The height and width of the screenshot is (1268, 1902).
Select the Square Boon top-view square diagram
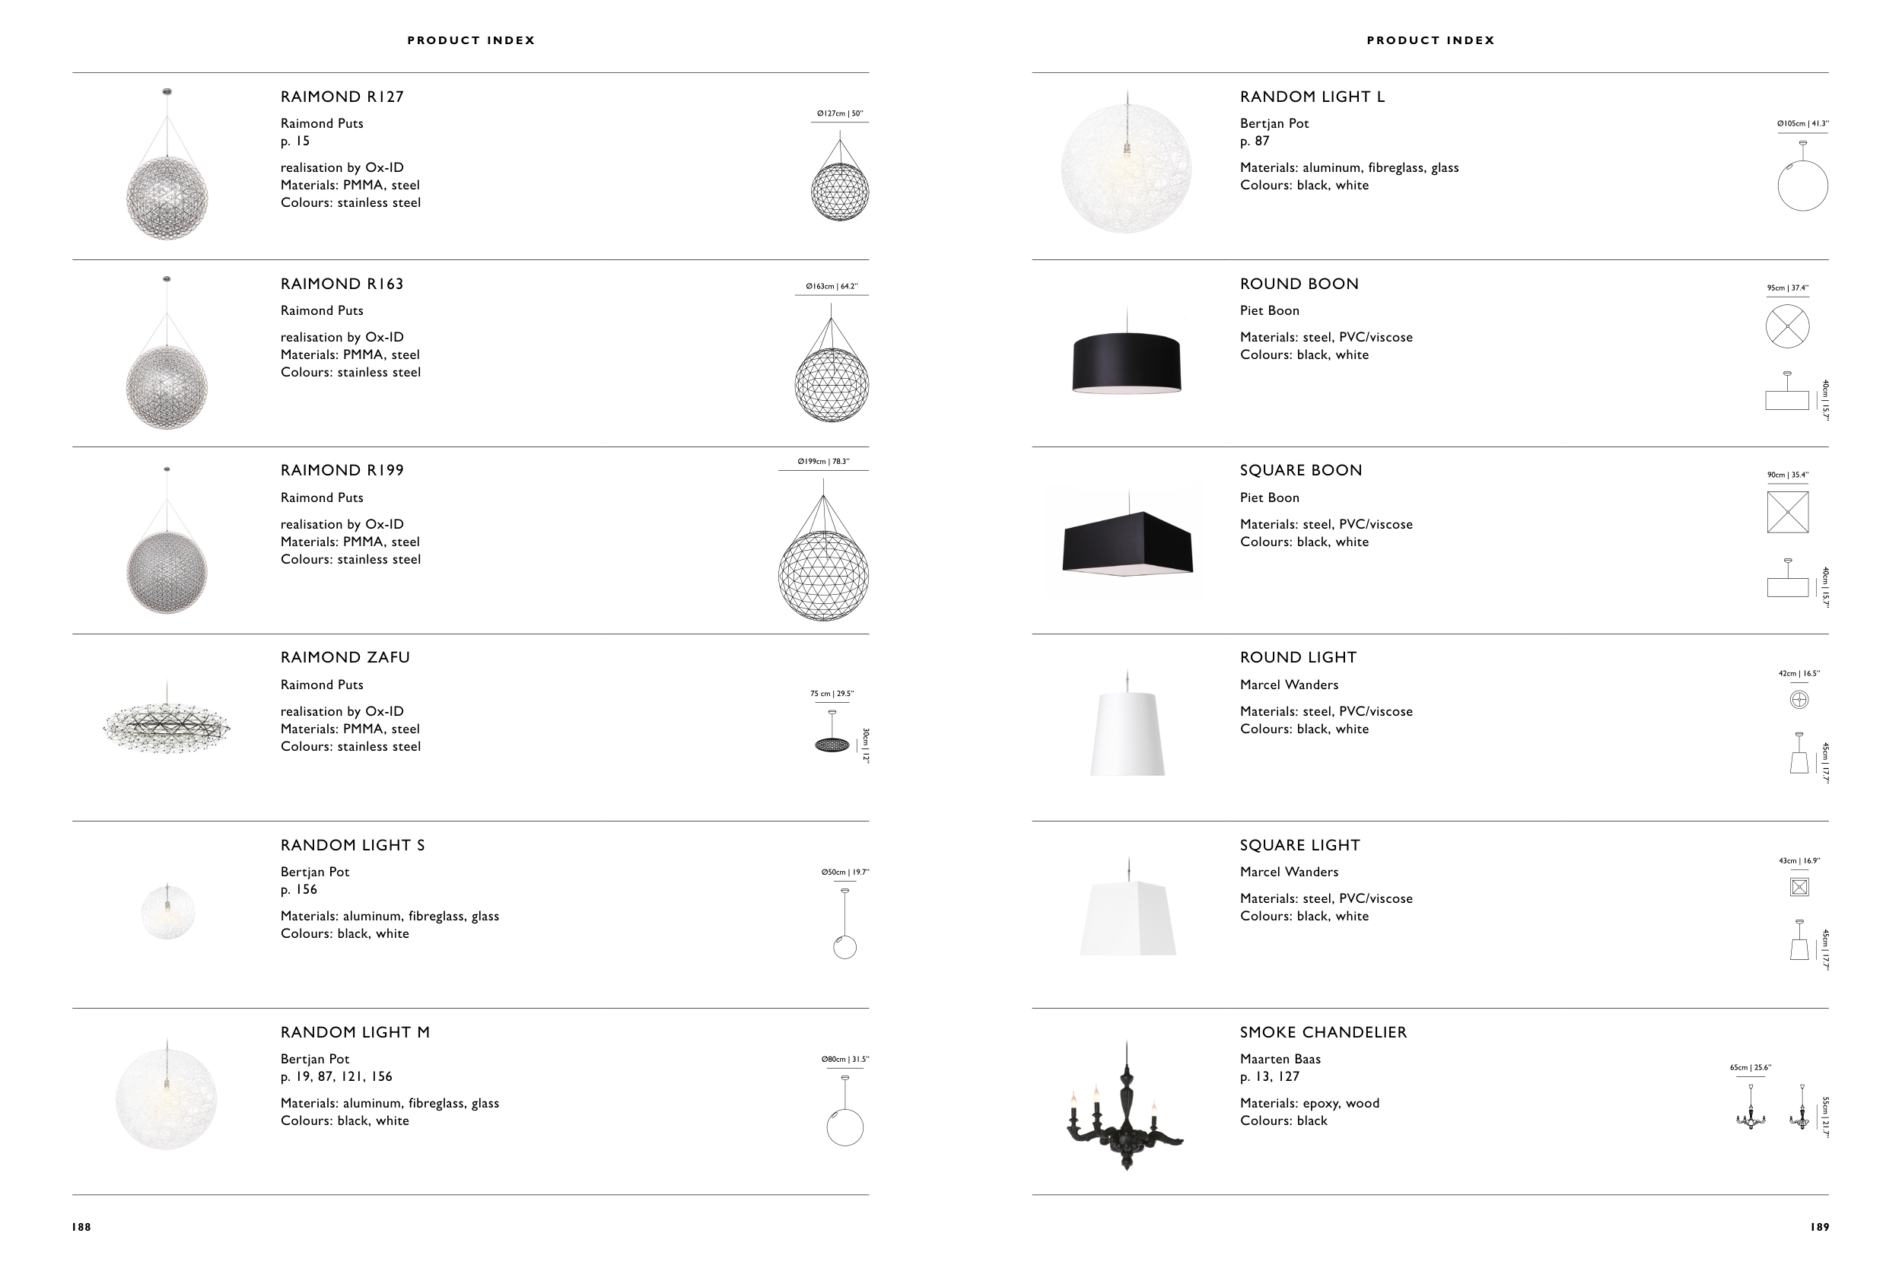[1787, 513]
